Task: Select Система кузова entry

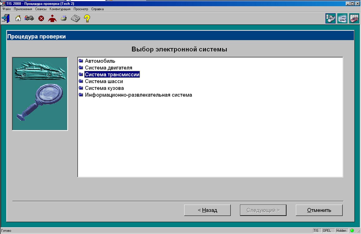Action: coord(104,88)
